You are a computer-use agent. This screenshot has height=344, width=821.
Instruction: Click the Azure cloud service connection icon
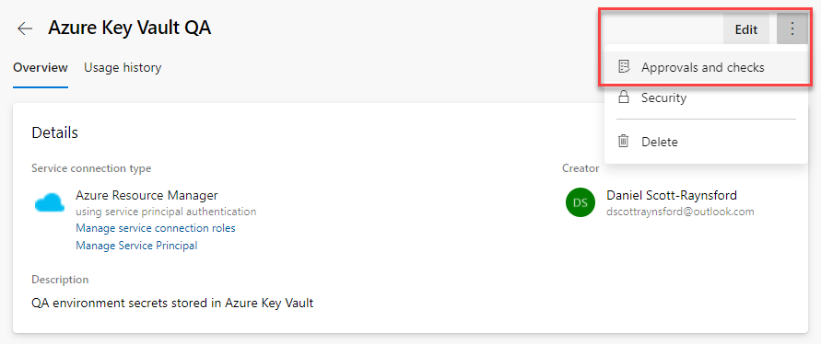pyautogui.click(x=50, y=202)
